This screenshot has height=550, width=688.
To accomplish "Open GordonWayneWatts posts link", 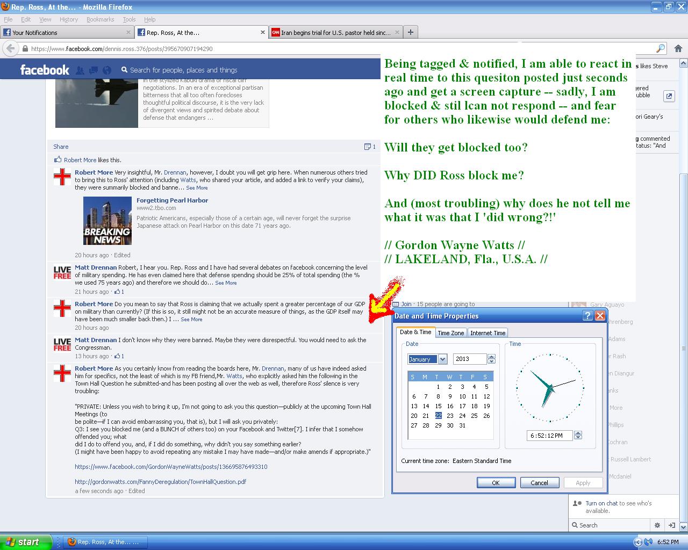I will pos(171,467).
